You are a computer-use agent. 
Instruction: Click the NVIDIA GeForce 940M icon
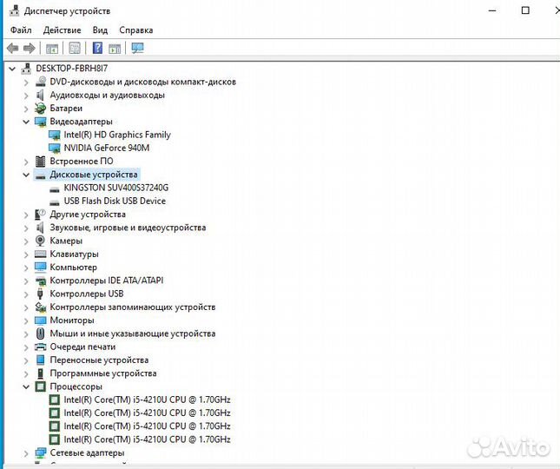click(x=55, y=148)
